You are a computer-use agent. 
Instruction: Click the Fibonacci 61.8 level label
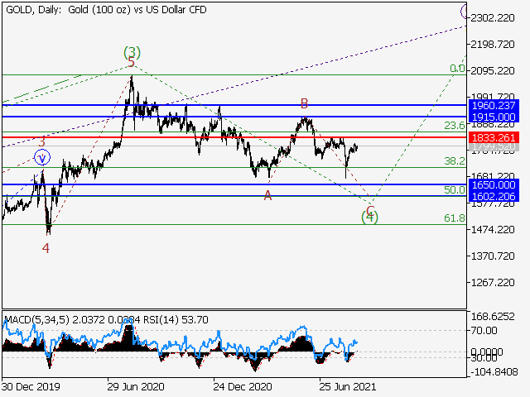tap(455, 218)
